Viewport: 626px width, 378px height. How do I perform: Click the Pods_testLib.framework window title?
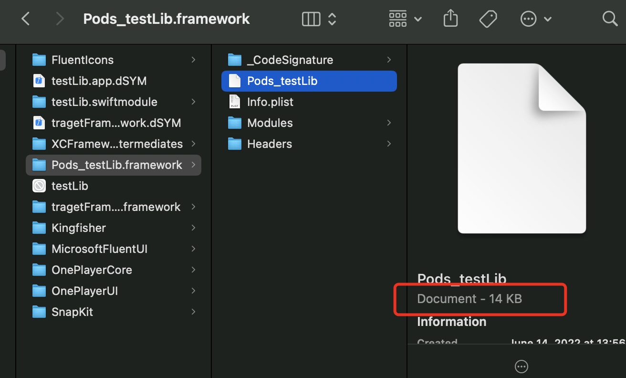coord(167,19)
